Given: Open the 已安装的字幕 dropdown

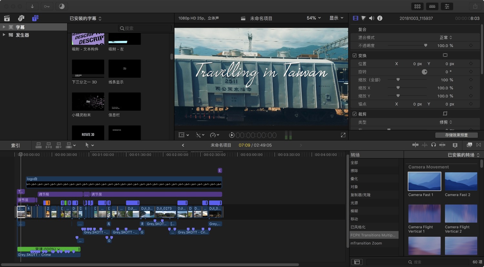Looking at the screenshot, I should click(x=86, y=18).
